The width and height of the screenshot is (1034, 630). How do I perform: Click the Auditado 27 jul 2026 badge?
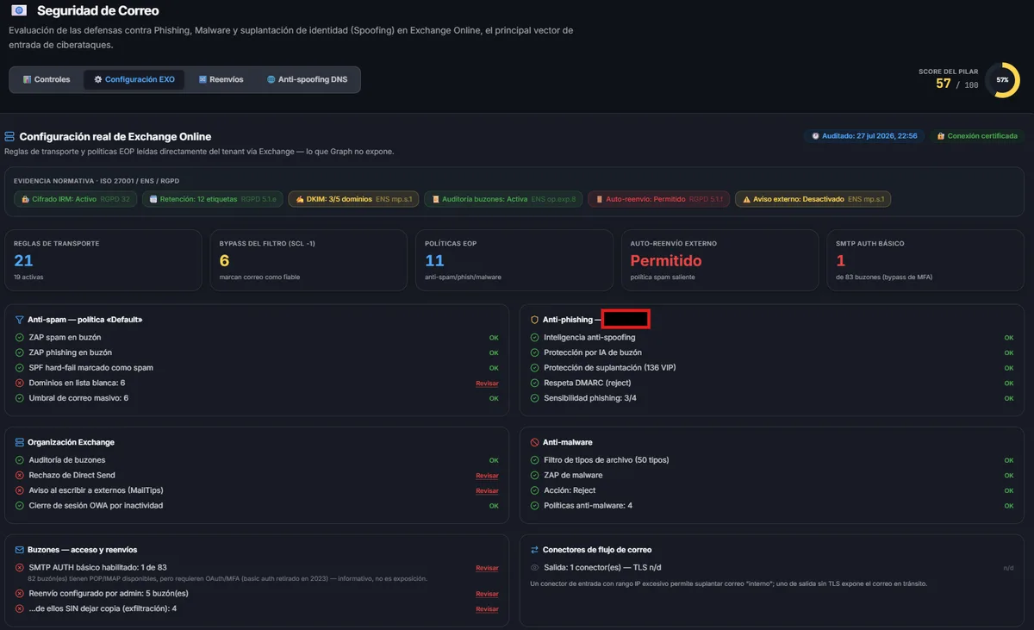coord(863,136)
